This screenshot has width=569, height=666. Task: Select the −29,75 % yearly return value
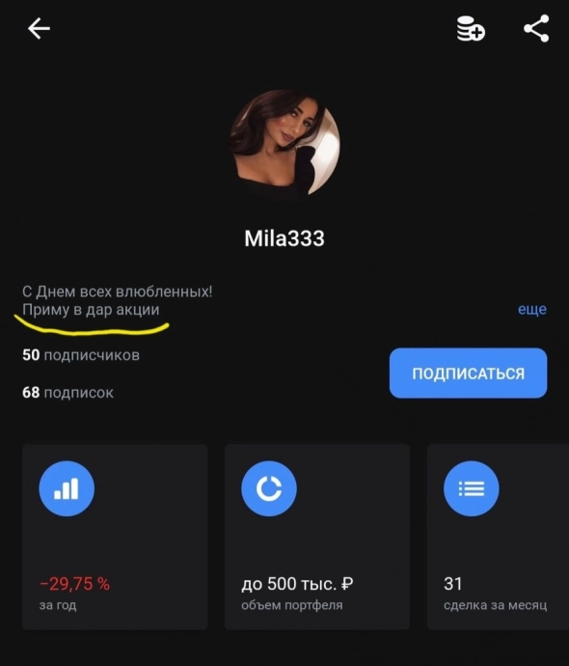74,584
